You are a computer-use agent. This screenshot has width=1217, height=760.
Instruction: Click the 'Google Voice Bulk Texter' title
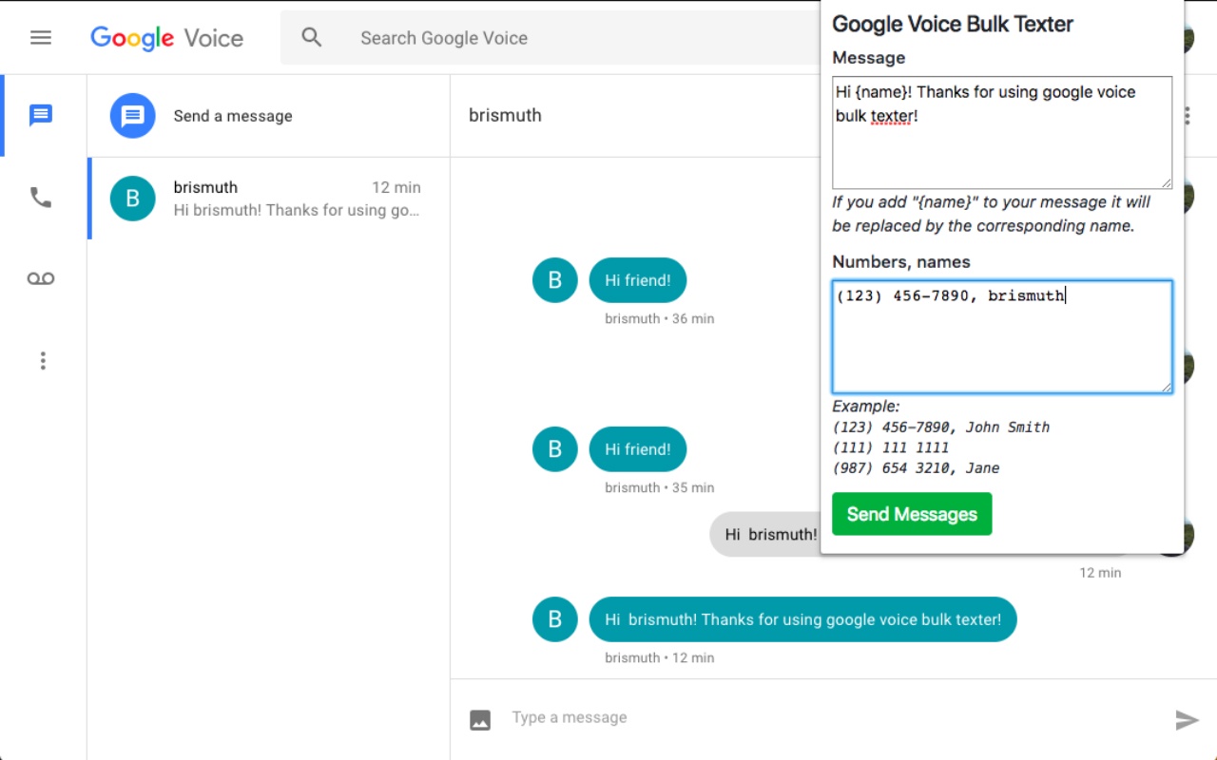pyautogui.click(x=953, y=25)
